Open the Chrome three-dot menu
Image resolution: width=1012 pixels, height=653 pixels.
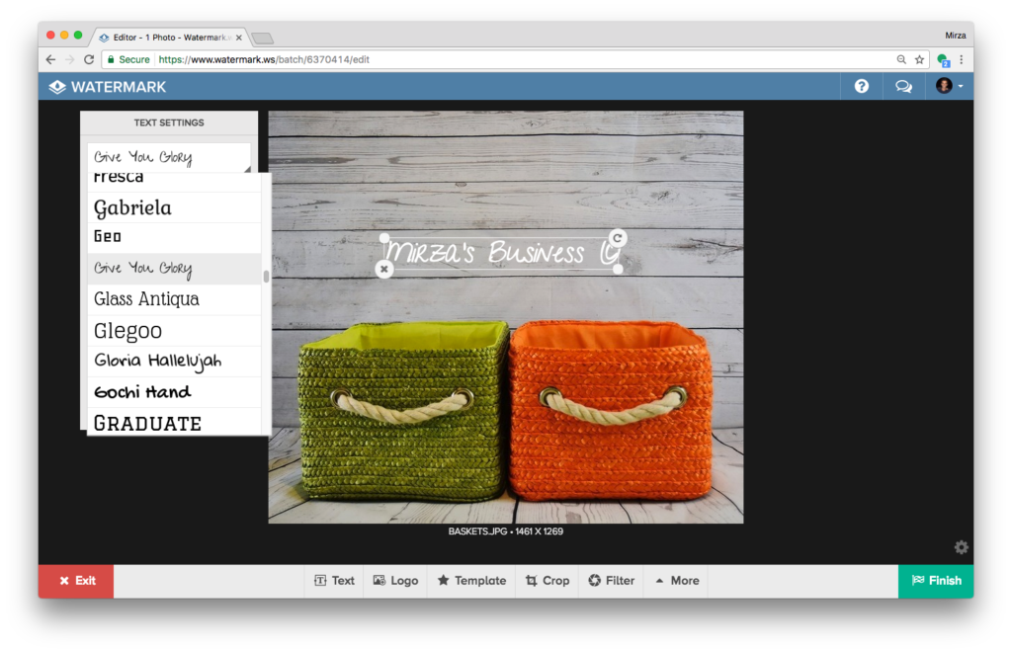(x=961, y=59)
